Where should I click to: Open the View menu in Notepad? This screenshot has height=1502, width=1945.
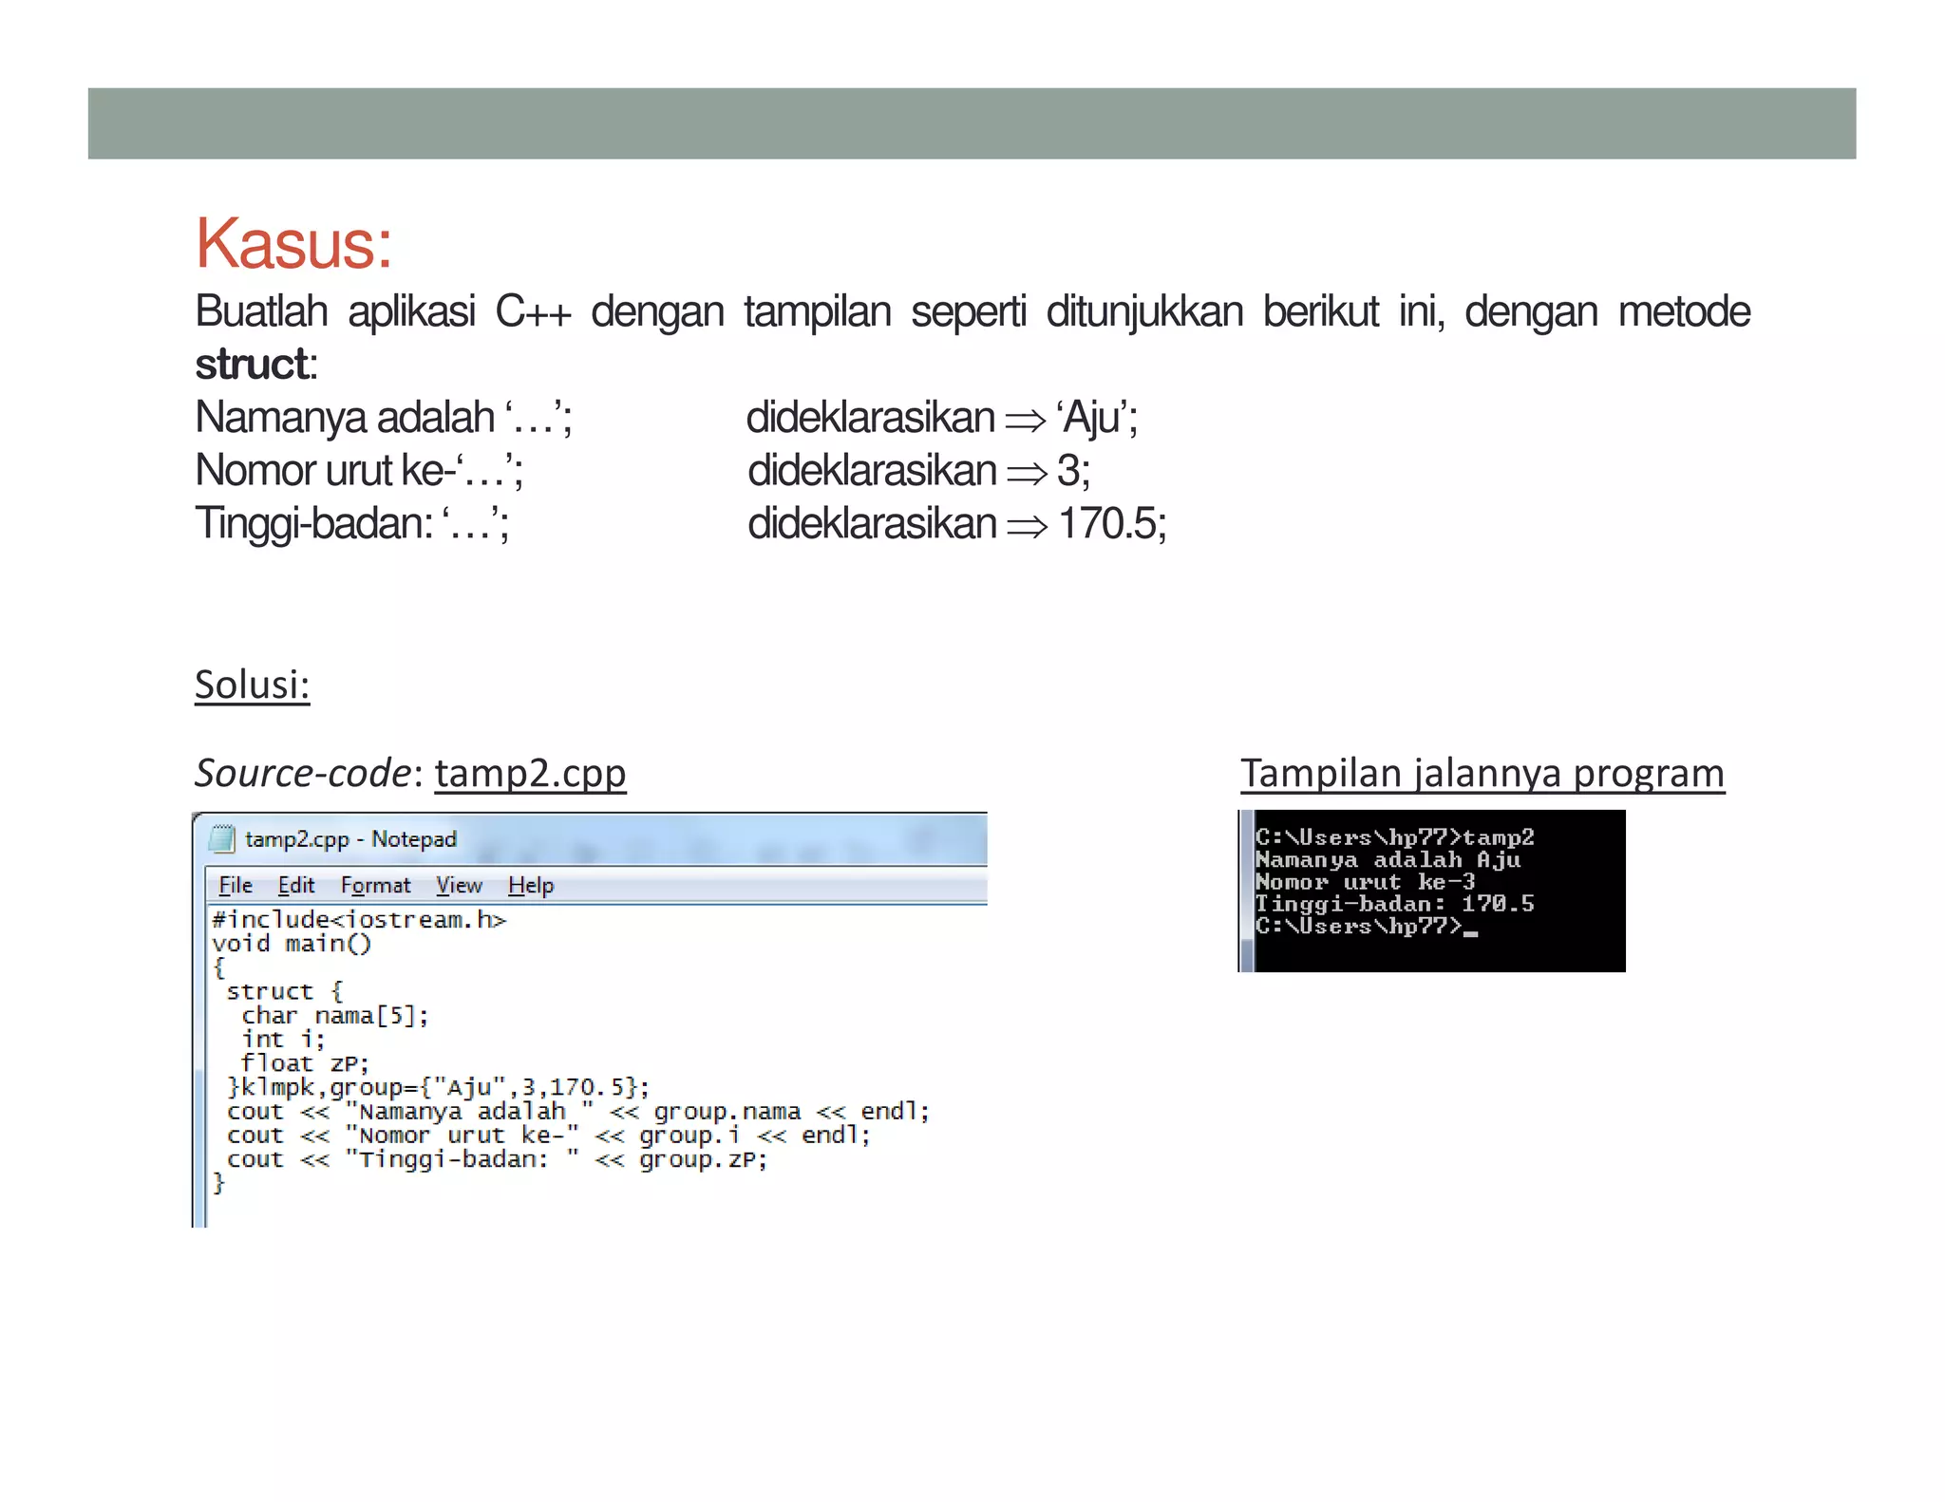[460, 885]
